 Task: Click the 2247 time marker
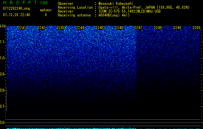point(138,28)
